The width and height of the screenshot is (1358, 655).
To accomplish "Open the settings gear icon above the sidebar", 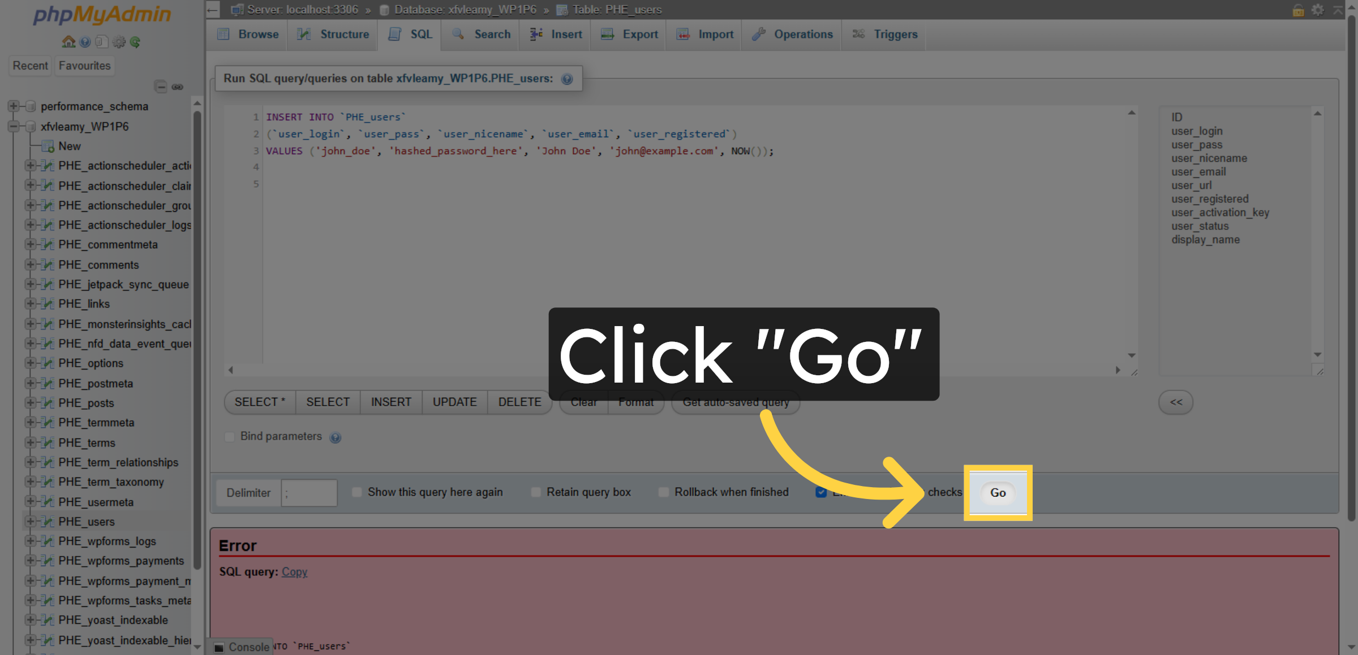I will [119, 42].
